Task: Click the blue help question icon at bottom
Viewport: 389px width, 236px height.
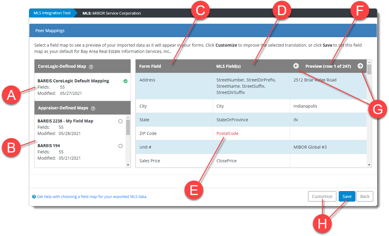Action: (34, 197)
